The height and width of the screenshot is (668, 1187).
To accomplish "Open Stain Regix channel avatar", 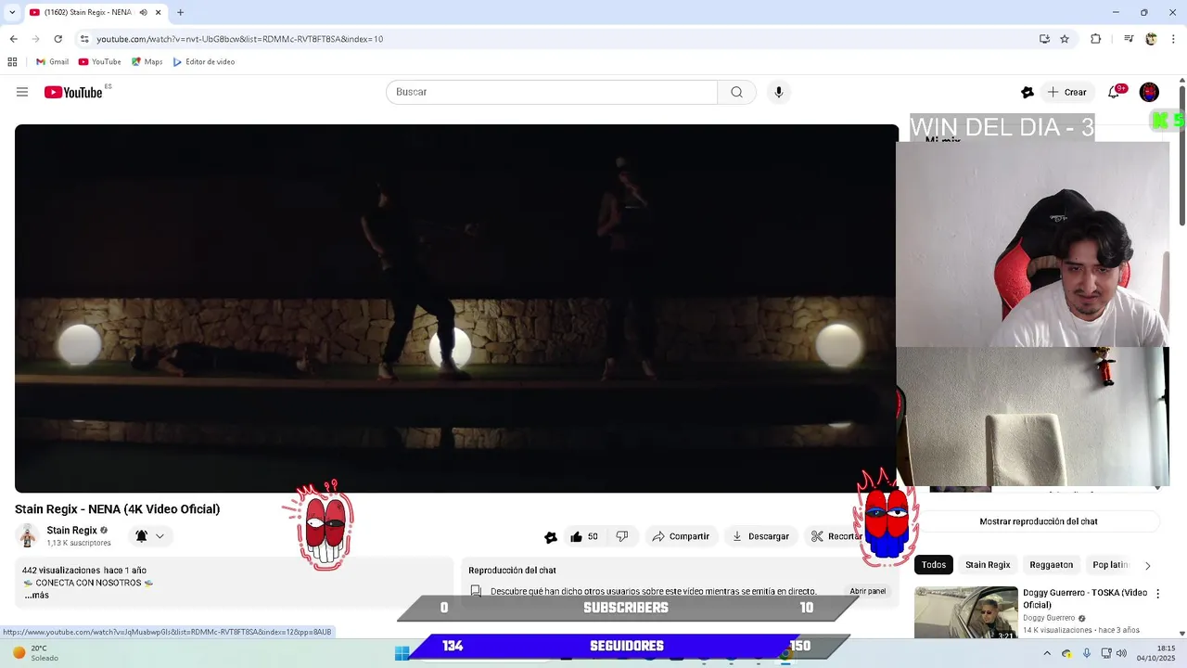I will pos(28,535).
